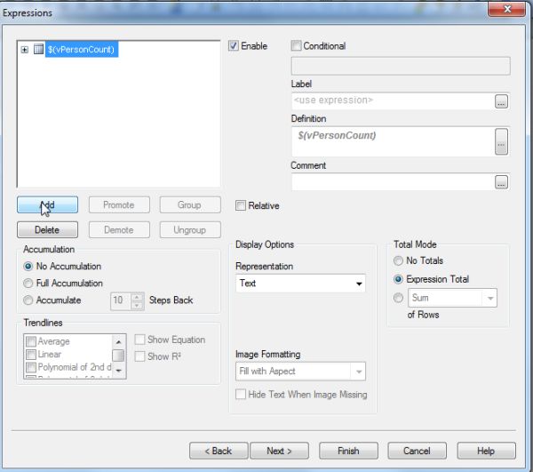Check the Average trendline box
The width and height of the screenshot is (533, 472).
coord(31,341)
